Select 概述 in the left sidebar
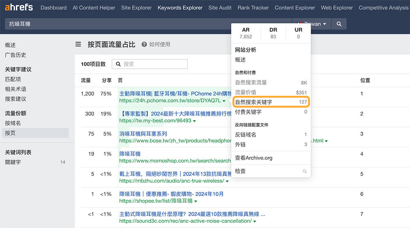Screen dimensions: 410x228 click(10, 45)
